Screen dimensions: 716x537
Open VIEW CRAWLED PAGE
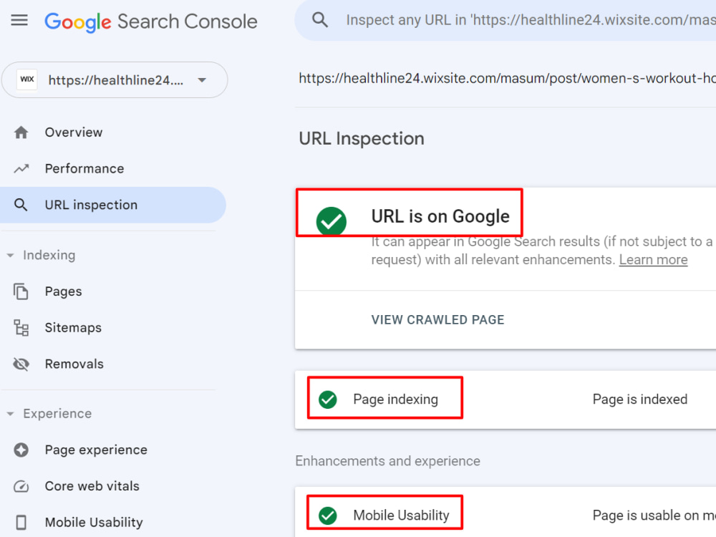(x=437, y=319)
